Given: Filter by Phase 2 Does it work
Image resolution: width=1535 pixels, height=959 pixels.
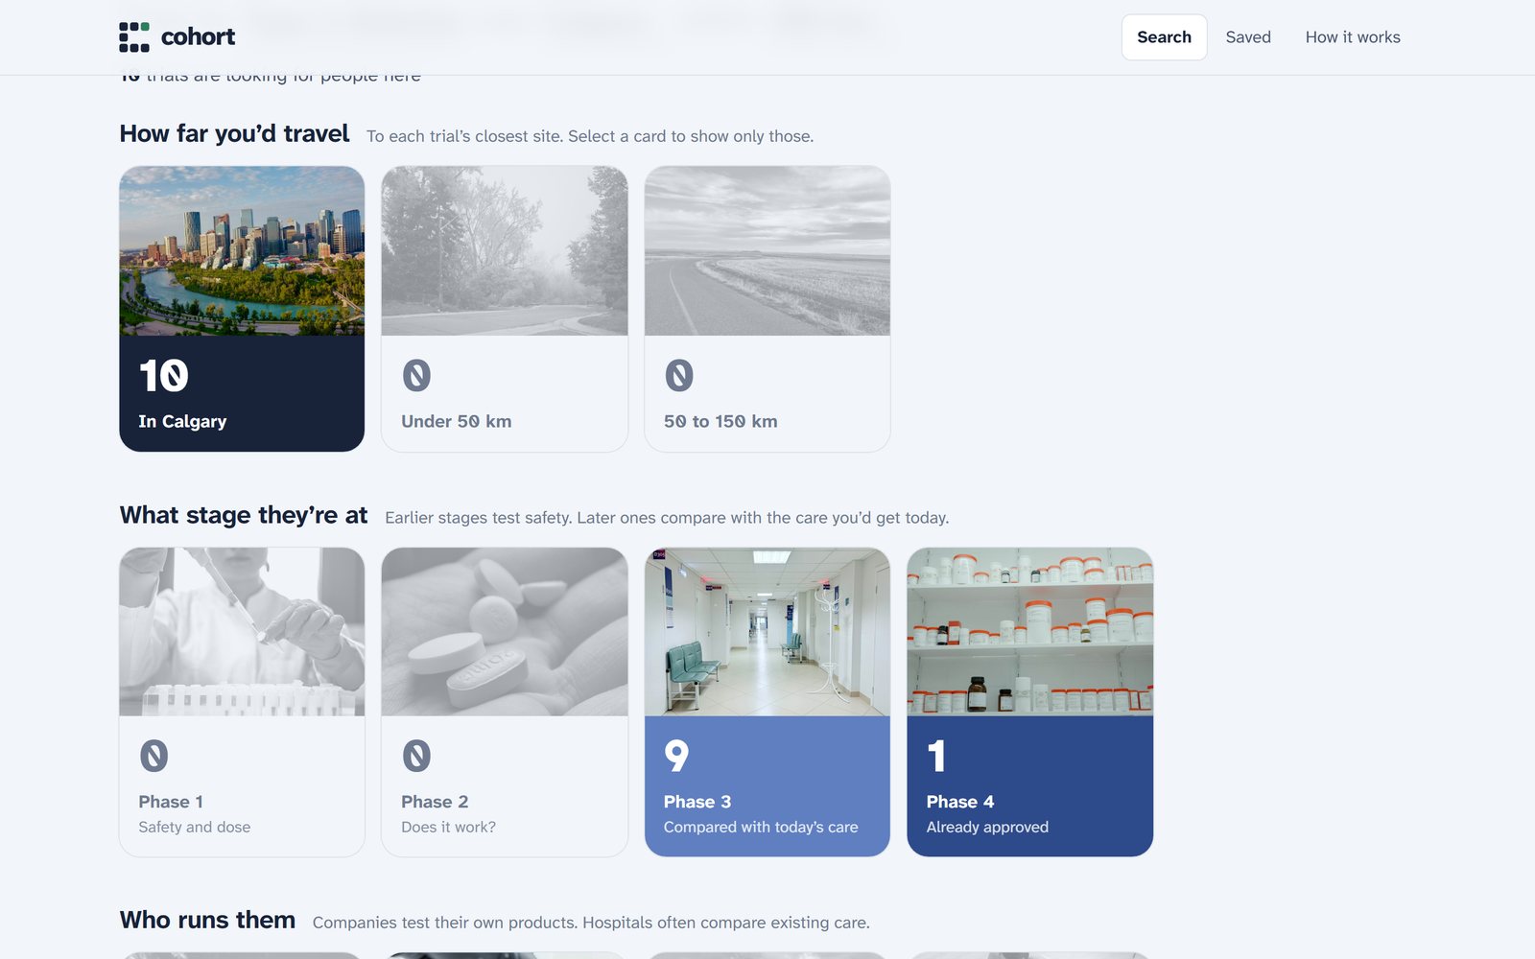Looking at the screenshot, I should 505,702.
